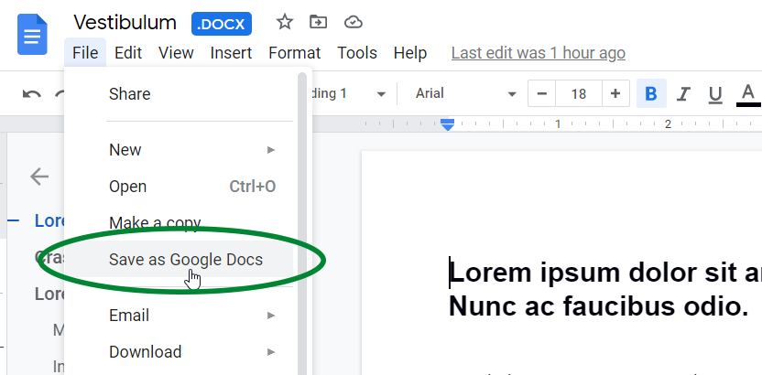Viewport: 762px width, 375px height.
Task: Decrease font size with minus button
Action: coord(542,93)
